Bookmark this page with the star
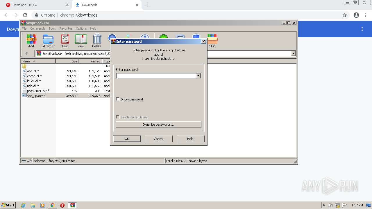 tap(345, 15)
